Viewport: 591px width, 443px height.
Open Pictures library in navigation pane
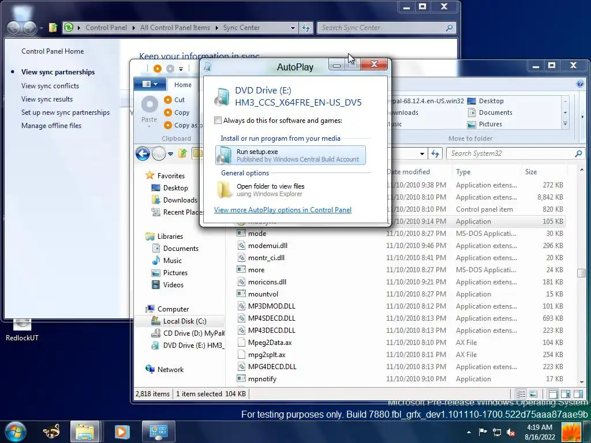(169, 272)
